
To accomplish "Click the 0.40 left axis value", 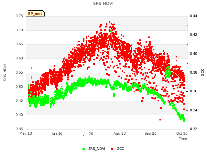I will point(19,115).
